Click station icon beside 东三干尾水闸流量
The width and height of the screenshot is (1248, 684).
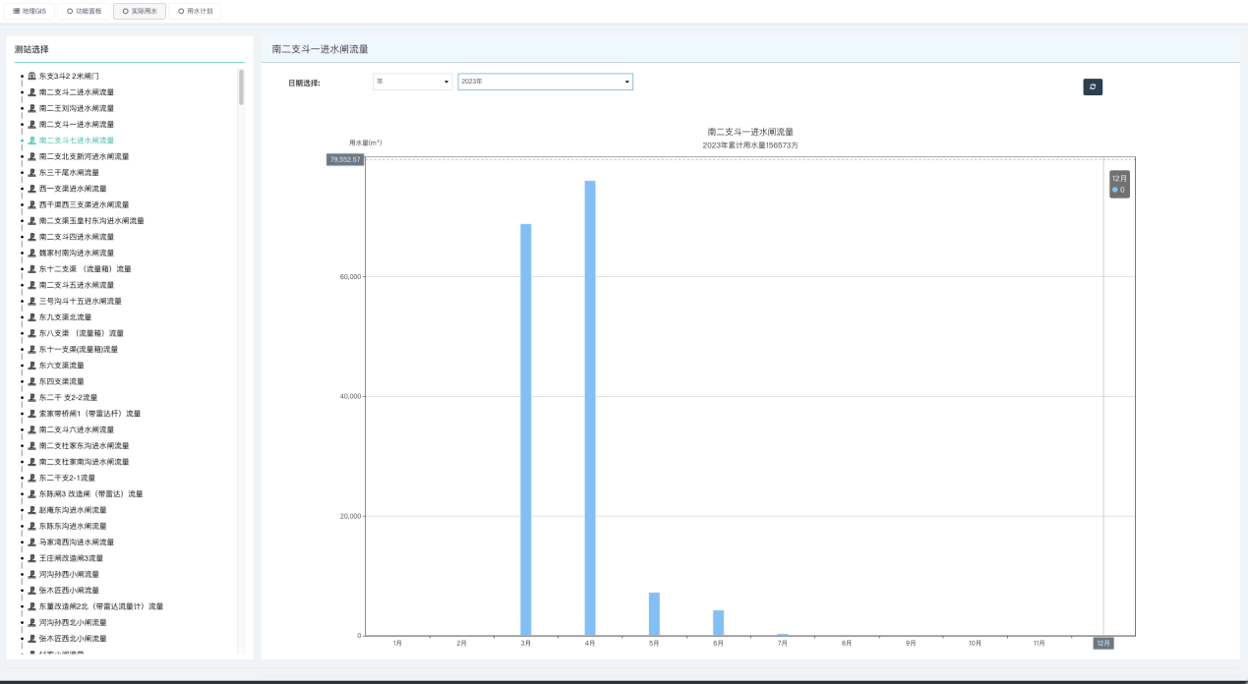coord(32,172)
